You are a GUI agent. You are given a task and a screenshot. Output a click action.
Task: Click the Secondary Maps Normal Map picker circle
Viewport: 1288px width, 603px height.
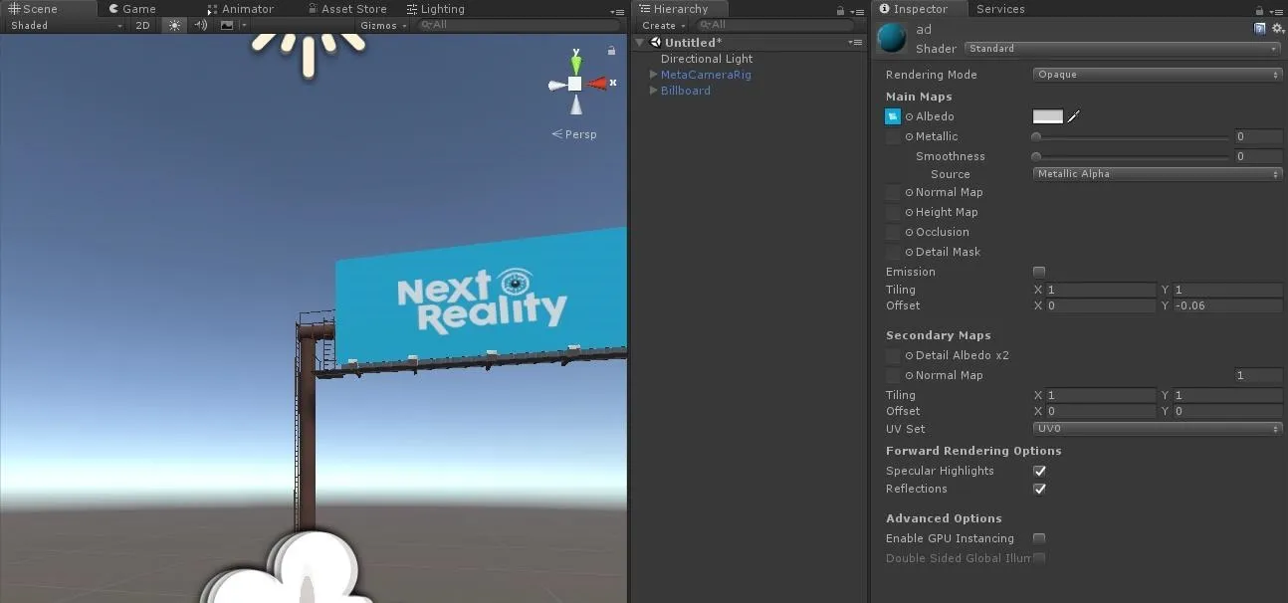click(x=909, y=375)
